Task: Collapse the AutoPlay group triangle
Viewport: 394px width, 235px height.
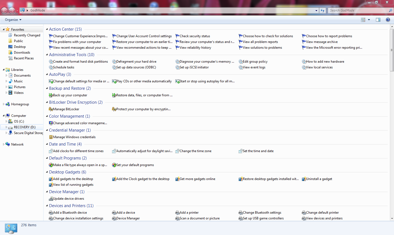Action: click(47, 74)
